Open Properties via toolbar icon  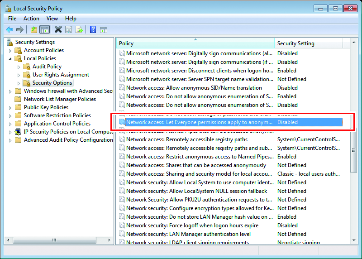[x=68, y=30]
